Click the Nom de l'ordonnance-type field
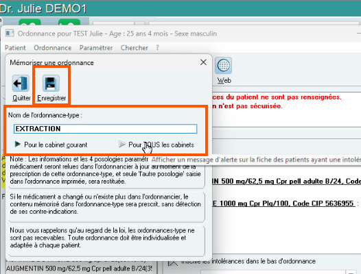Screen dimensions: 361x274 click(x=105, y=129)
